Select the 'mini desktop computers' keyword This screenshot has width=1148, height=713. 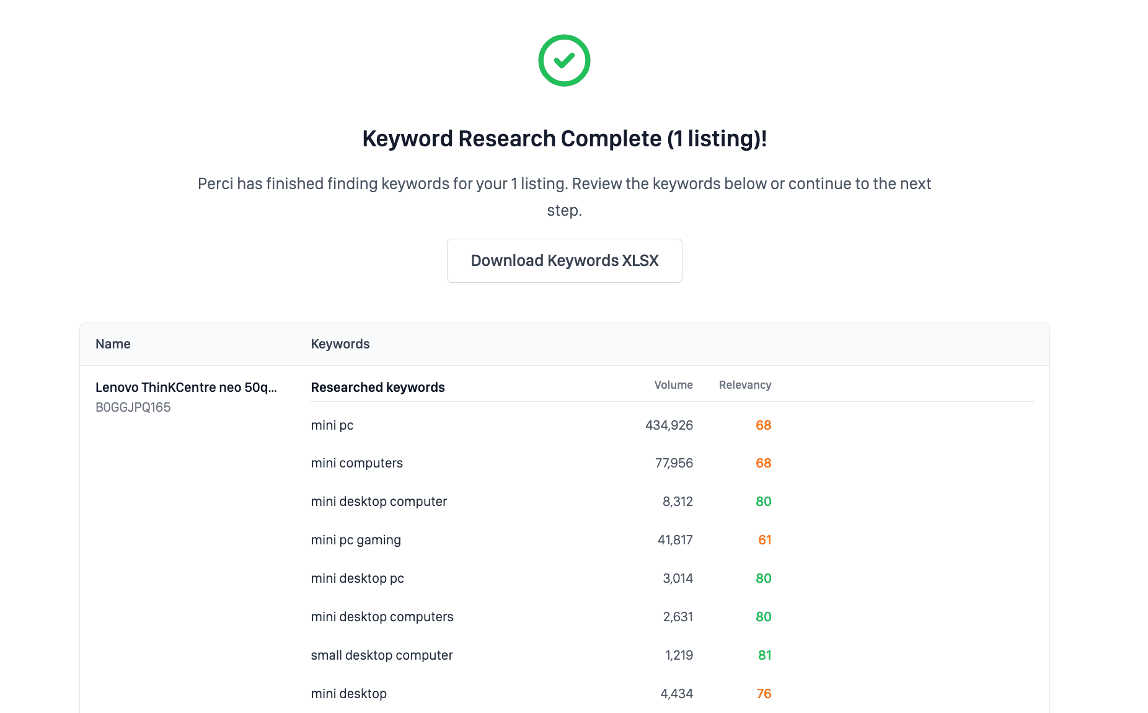(382, 617)
